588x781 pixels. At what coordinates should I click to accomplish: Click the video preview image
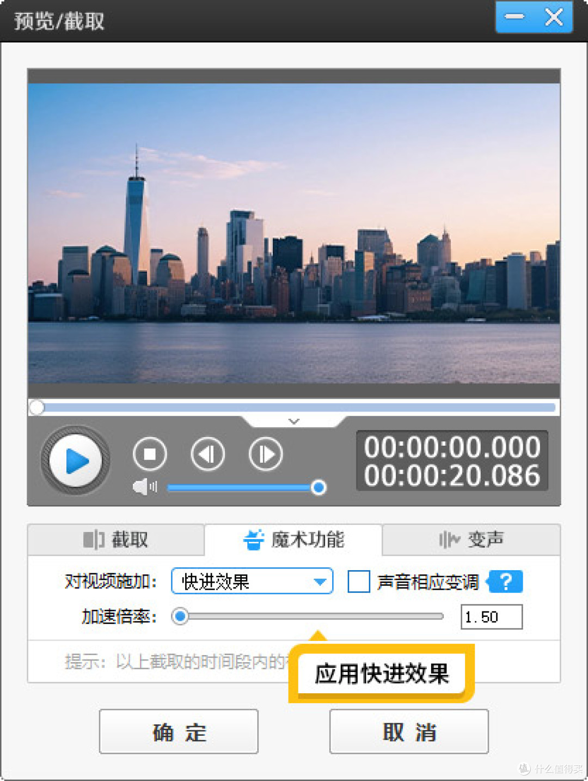pyautogui.click(x=294, y=233)
